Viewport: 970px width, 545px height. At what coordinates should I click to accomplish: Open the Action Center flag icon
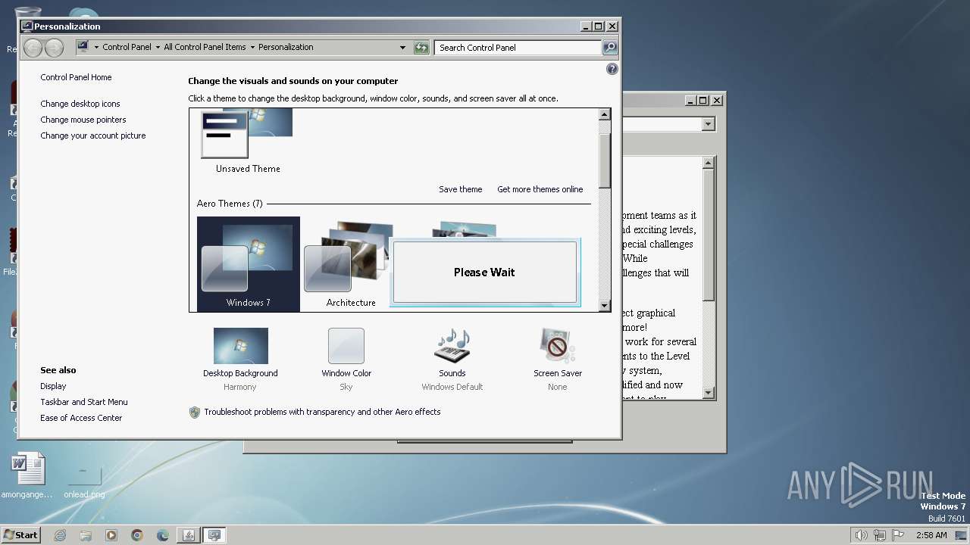click(898, 535)
